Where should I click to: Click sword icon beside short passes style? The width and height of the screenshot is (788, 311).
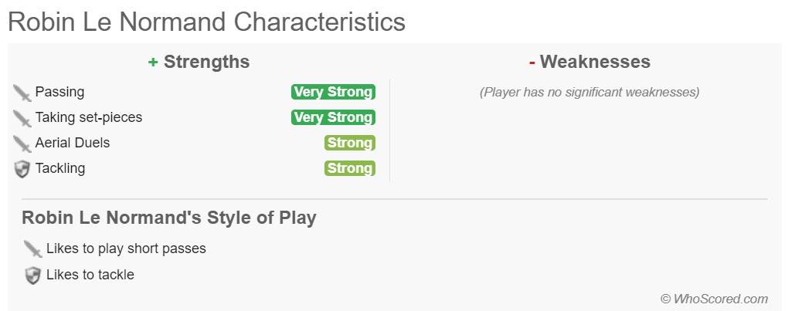tap(32, 249)
